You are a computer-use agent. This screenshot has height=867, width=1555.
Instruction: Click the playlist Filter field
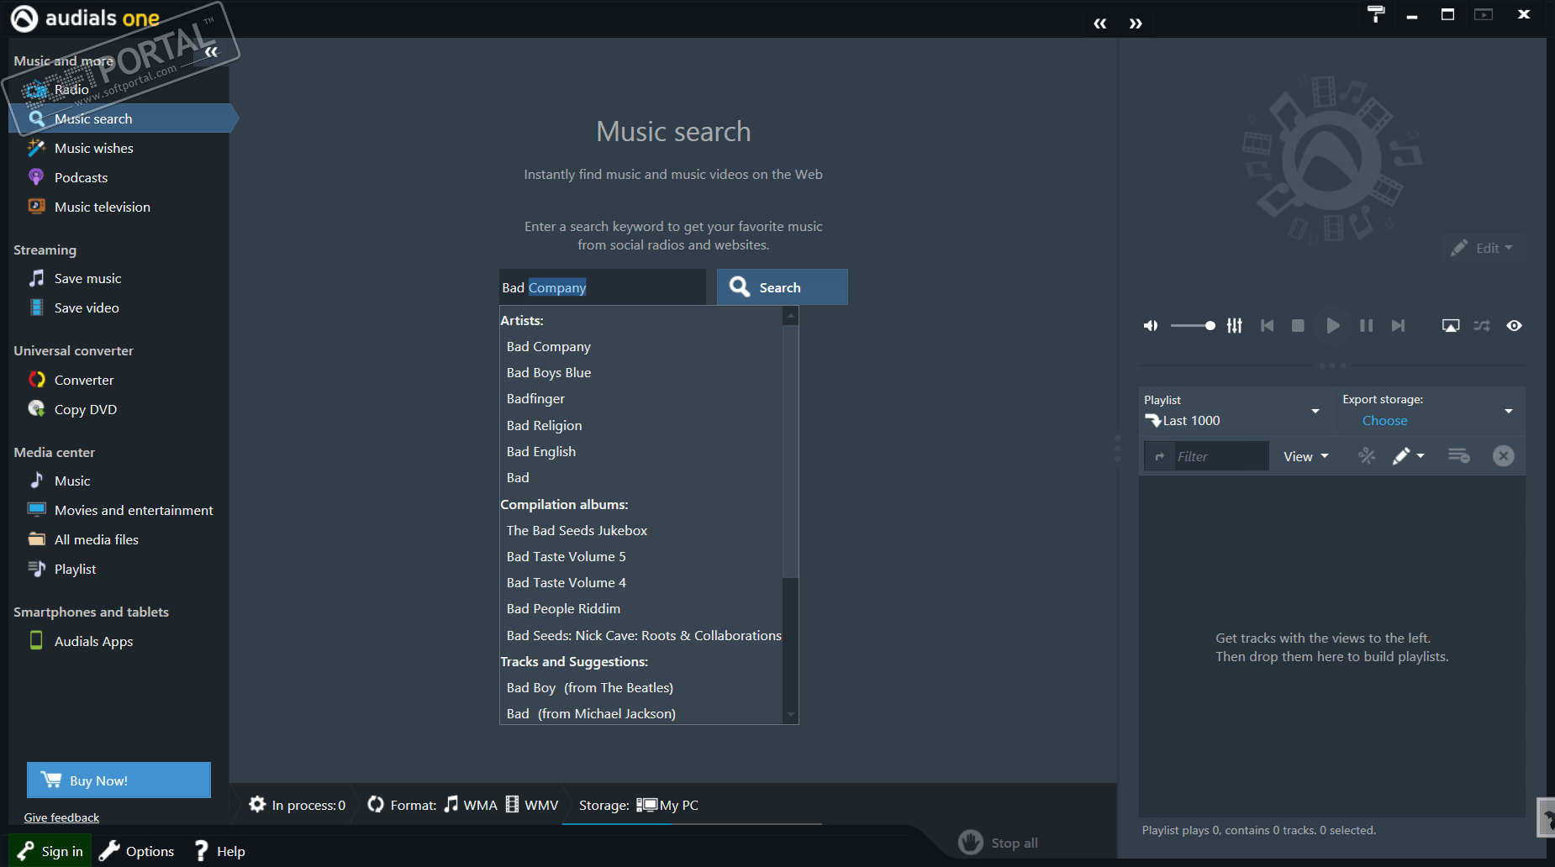pyautogui.click(x=1220, y=456)
